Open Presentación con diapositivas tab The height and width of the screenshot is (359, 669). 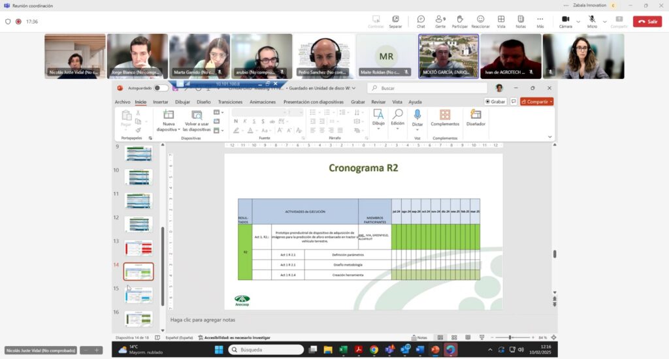tap(313, 102)
